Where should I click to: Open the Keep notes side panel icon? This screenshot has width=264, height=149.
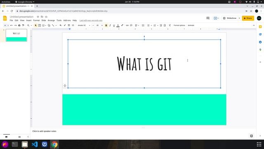pos(260,26)
